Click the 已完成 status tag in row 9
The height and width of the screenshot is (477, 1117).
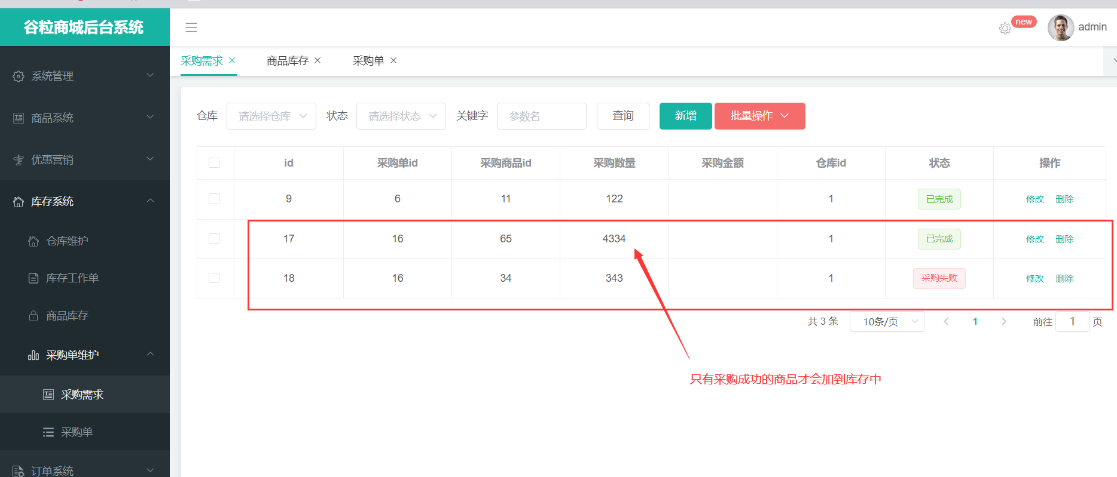(939, 199)
